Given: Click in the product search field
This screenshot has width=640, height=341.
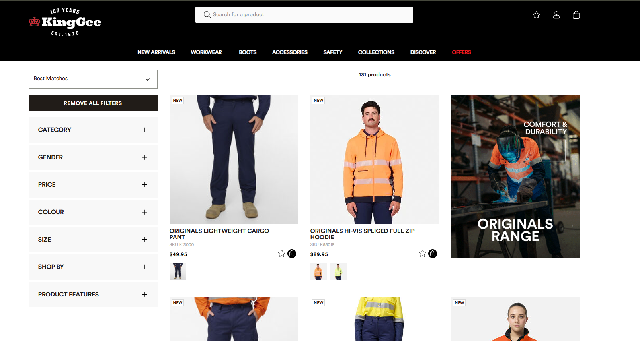Looking at the screenshot, I should [304, 15].
